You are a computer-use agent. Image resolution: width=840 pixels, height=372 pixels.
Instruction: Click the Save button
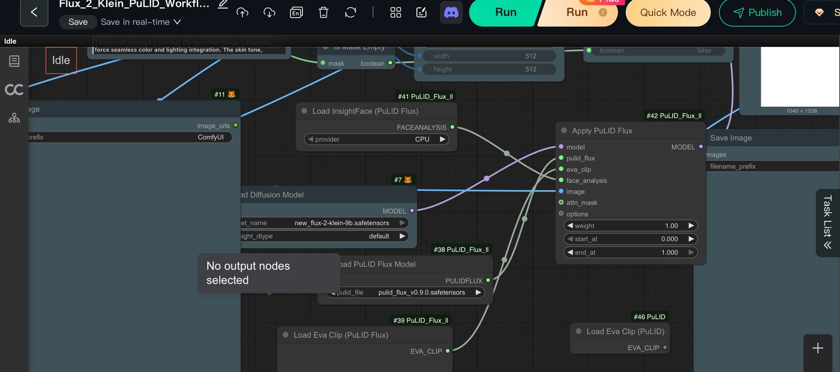[78, 22]
